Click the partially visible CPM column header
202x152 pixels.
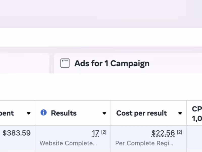197,113
